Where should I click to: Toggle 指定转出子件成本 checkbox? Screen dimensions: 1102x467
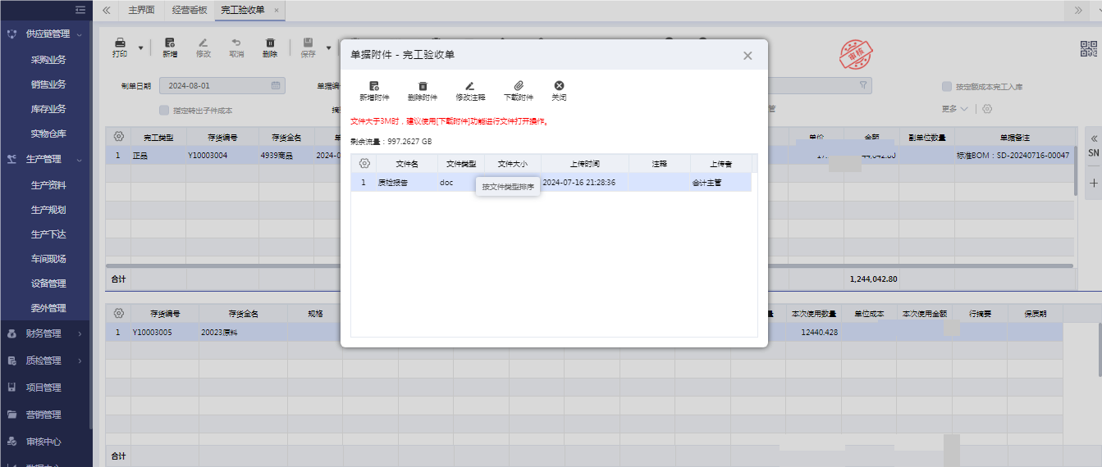(164, 110)
